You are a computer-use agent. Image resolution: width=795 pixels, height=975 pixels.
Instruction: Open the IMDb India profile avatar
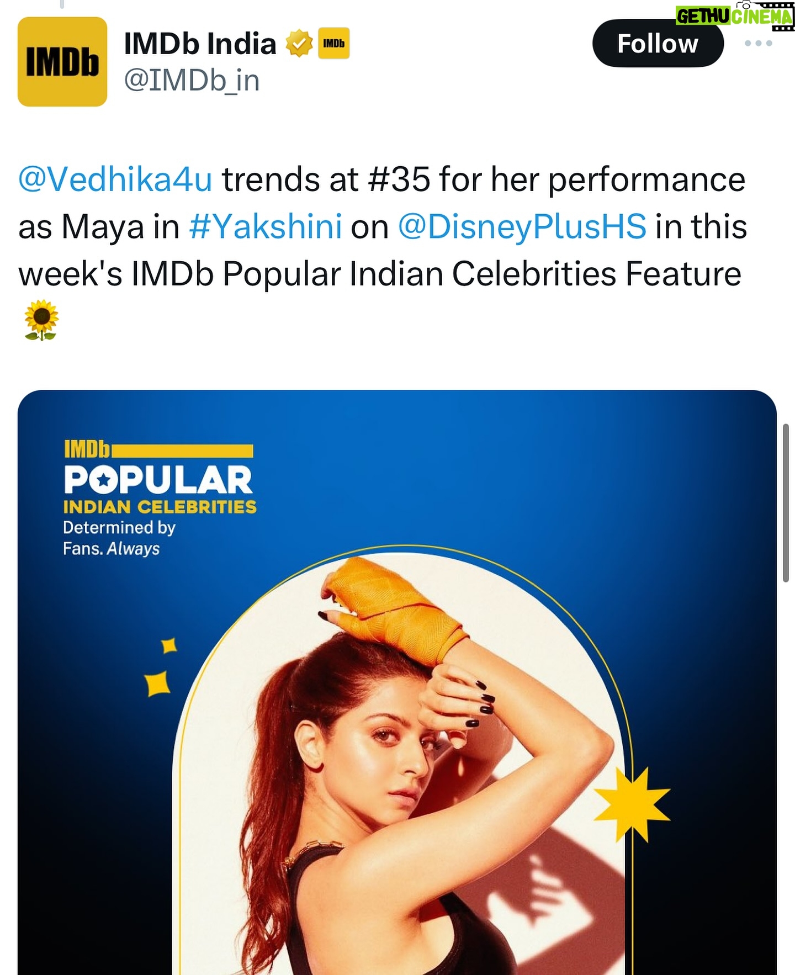[x=62, y=61]
